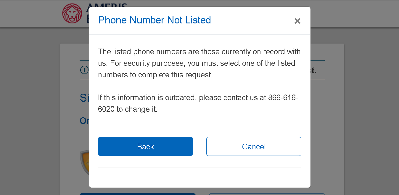
Task: Click the bold 'st.' text beside dialog
Action: pyautogui.click(x=313, y=71)
